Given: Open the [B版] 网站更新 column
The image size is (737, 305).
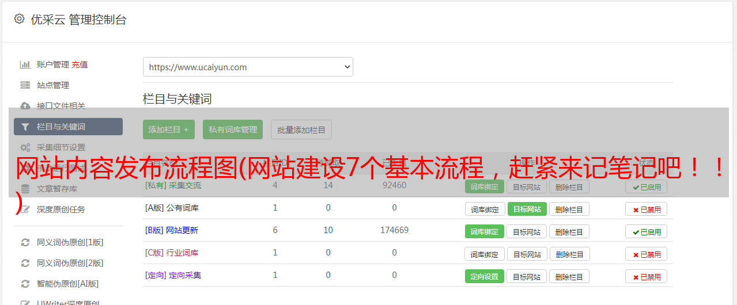Looking at the screenshot, I should point(172,230).
